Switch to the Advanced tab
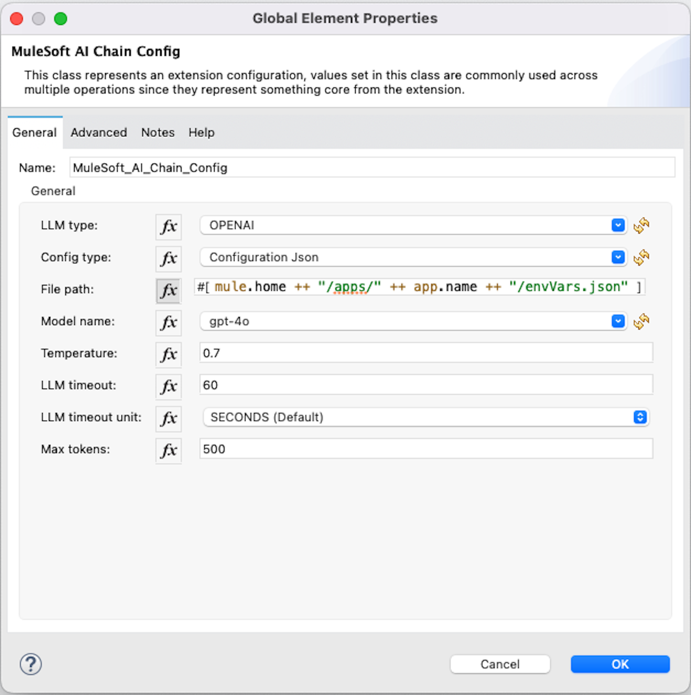Image resolution: width=691 pixels, height=695 pixels. point(99,133)
